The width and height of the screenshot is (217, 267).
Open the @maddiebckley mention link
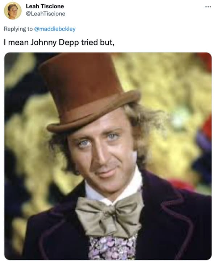pyautogui.click(x=55, y=29)
